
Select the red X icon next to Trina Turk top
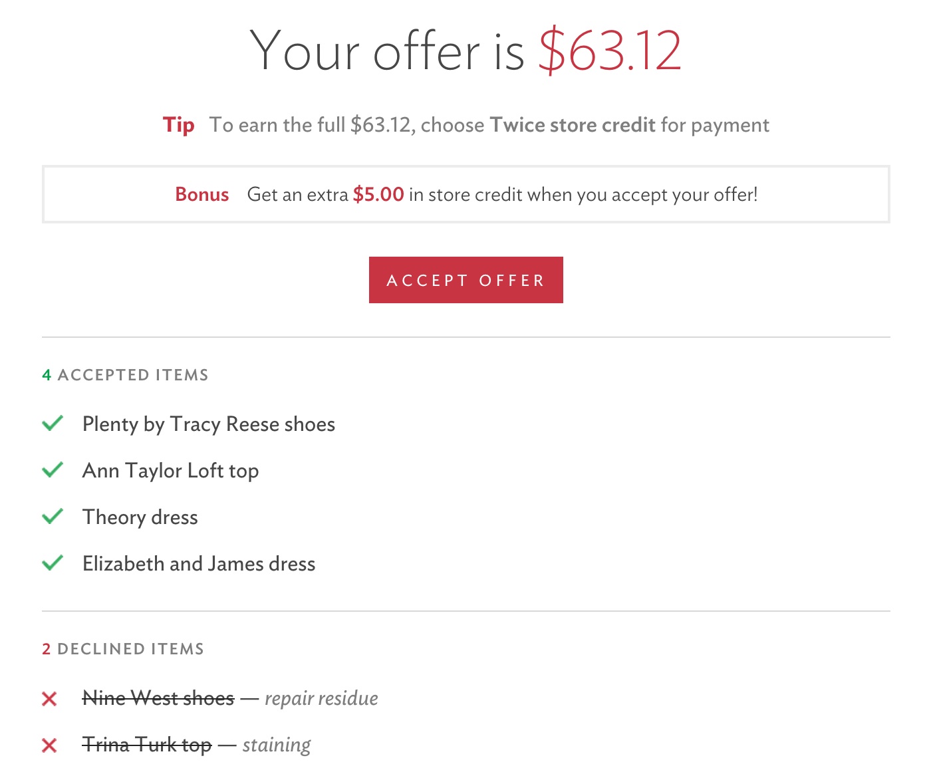pyautogui.click(x=49, y=745)
